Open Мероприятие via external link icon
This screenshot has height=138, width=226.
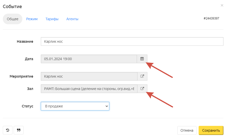[x=142, y=76]
